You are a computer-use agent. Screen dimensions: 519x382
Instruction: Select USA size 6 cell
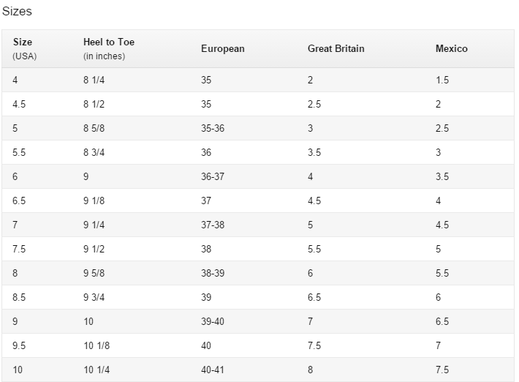tap(15, 177)
